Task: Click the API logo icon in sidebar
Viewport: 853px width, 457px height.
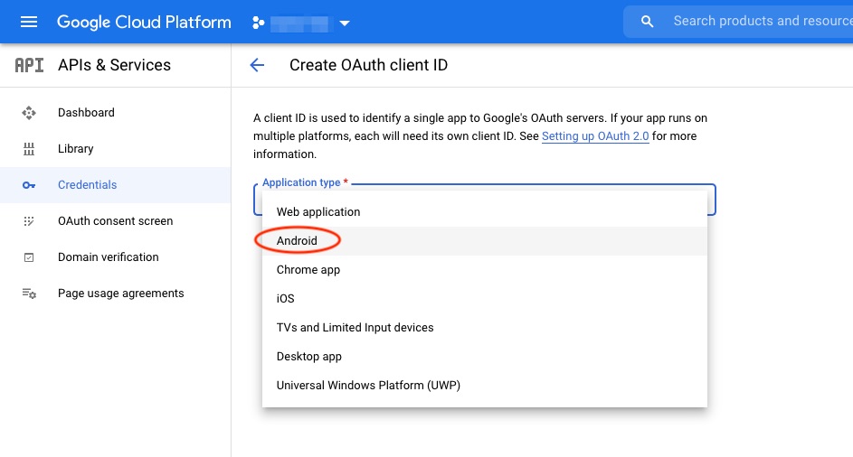Action: [29, 65]
